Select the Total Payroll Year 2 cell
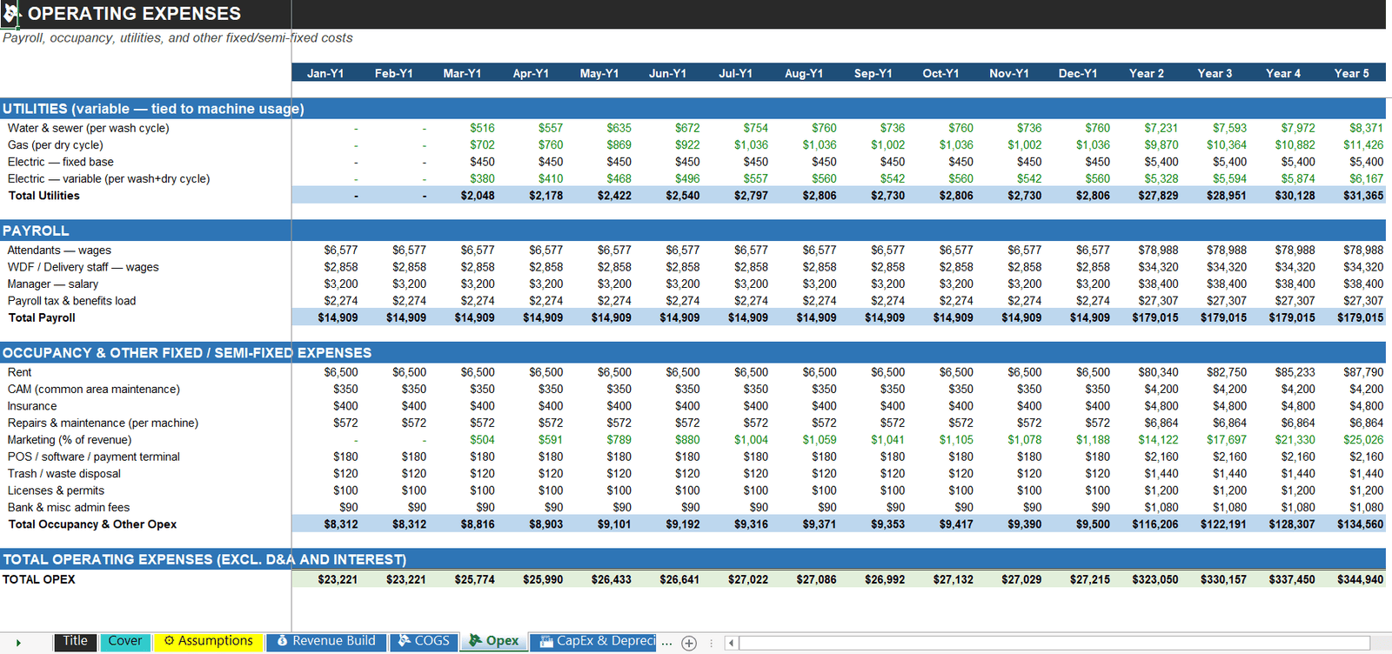The width and height of the screenshot is (1392, 654). 1147,317
